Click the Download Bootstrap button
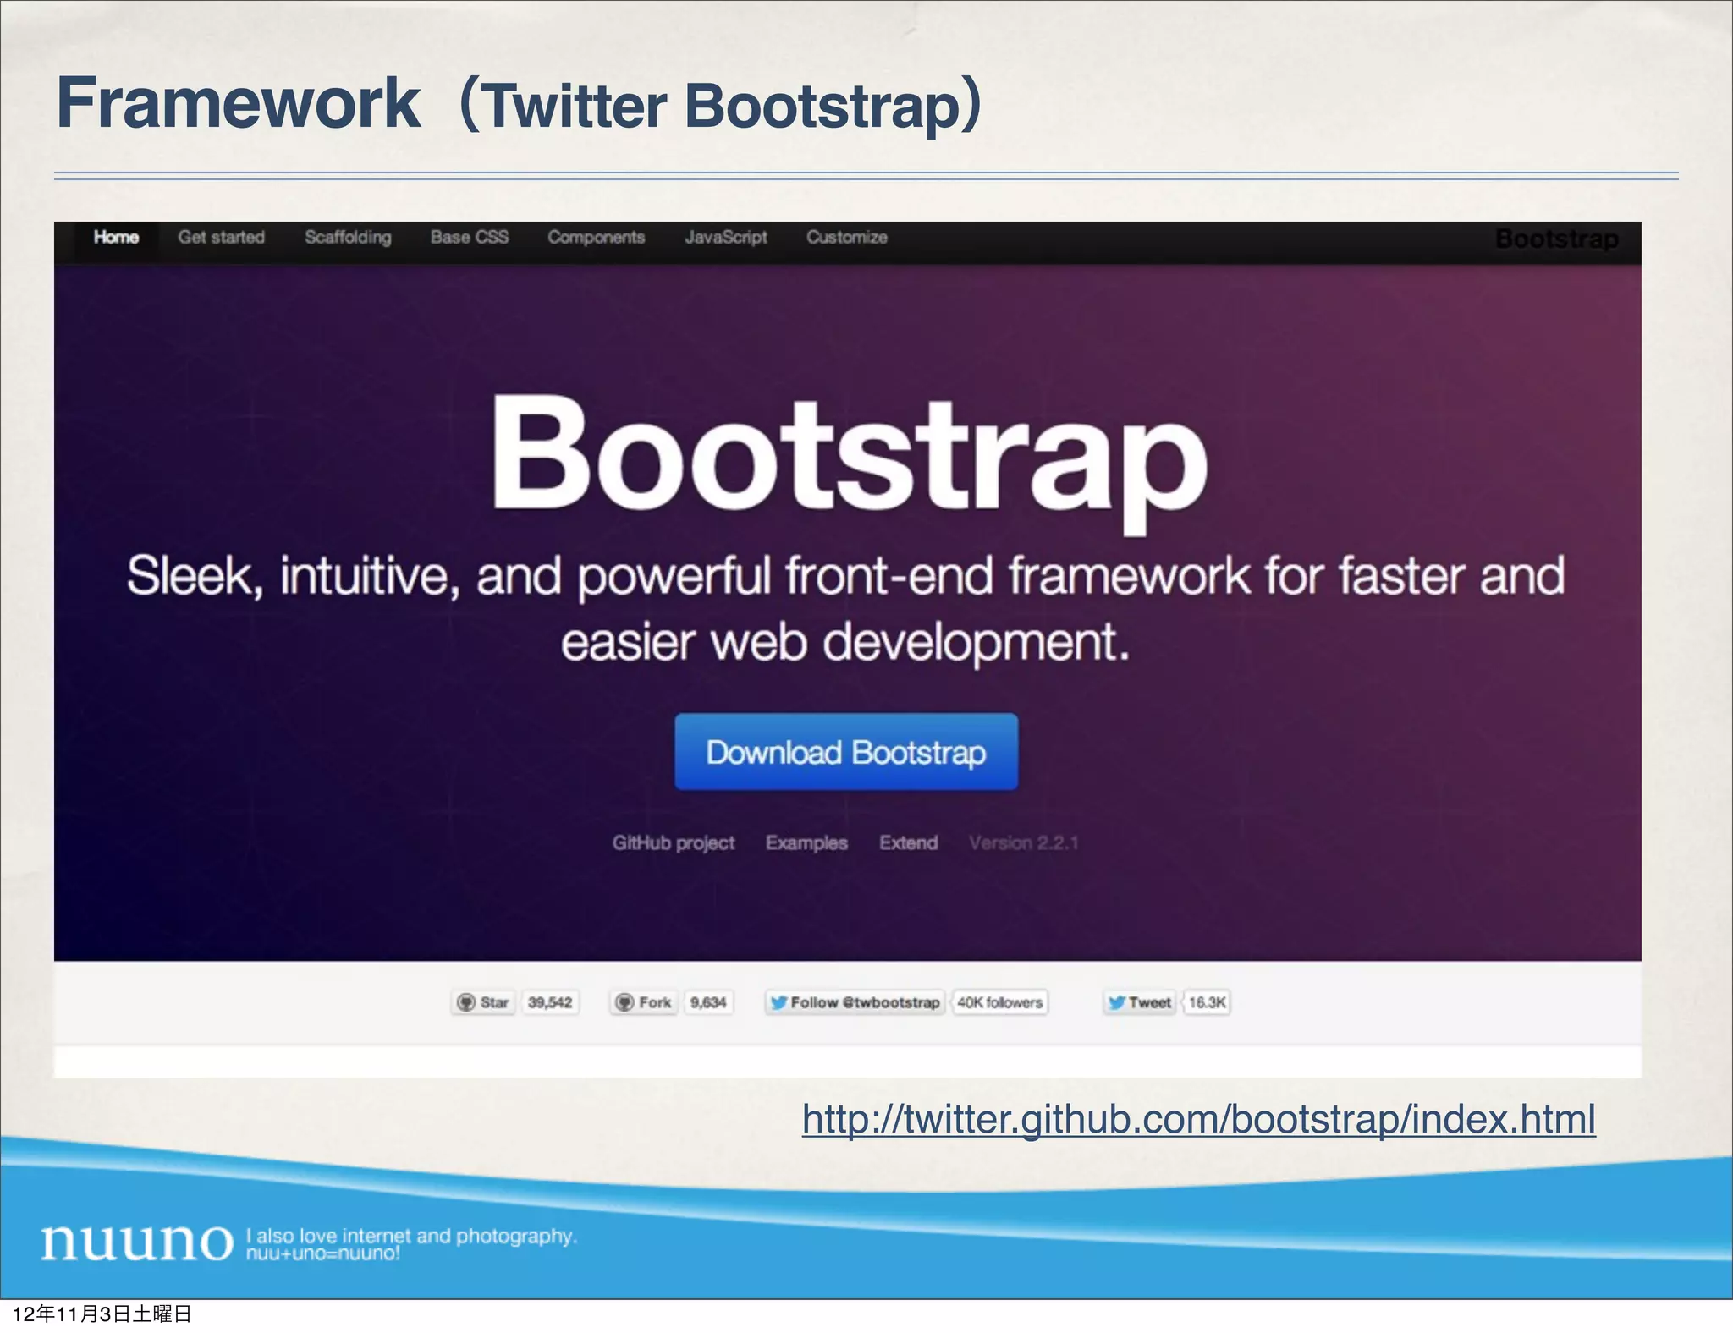Screen dimensions: 1733x1333 click(x=846, y=752)
